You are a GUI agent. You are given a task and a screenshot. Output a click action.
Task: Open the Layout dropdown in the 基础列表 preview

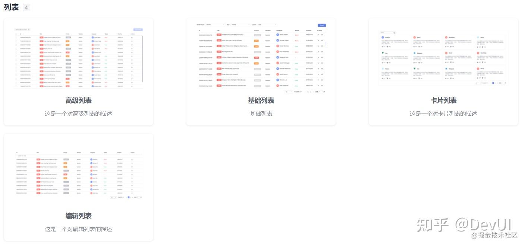pyautogui.click(x=267, y=25)
